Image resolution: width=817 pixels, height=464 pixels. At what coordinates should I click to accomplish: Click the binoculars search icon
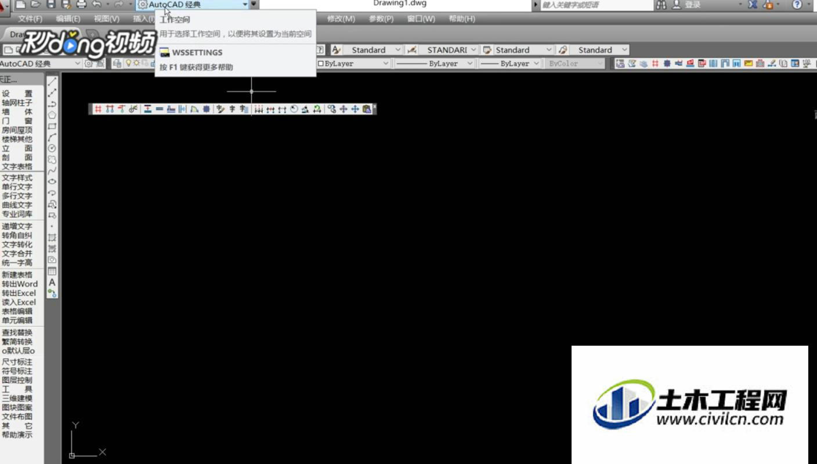pos(661,5)
